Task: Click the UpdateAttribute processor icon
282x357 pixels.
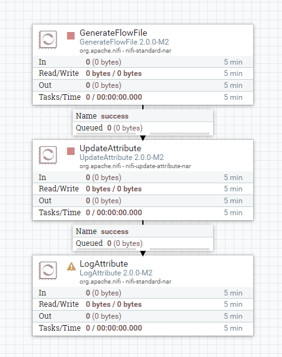Action: point(48,155)
